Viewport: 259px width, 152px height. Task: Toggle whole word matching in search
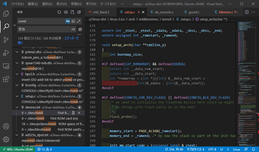point(73,21)
